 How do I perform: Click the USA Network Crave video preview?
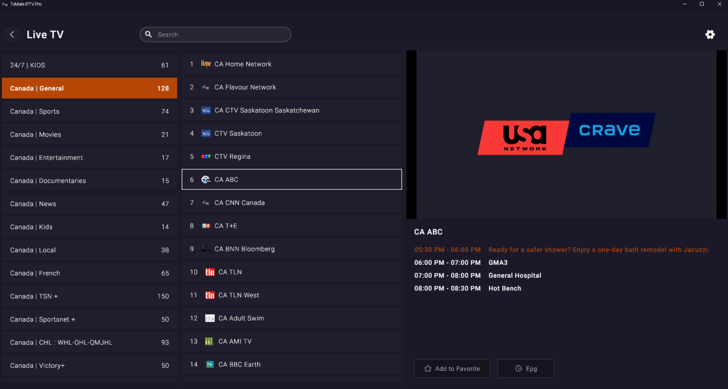[x=567, y=135]
